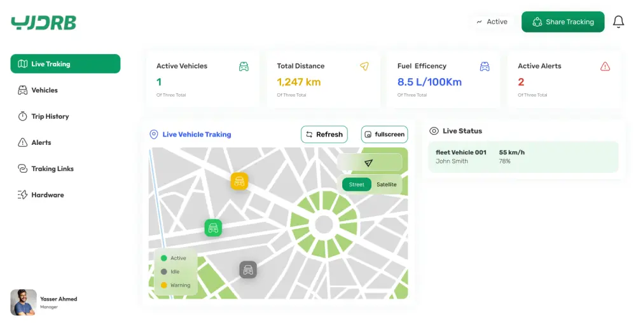
Task: Click the Manager role label
Action: (49, 308)
